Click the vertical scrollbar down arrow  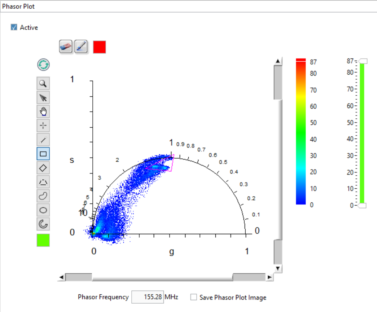coord(278,268)
